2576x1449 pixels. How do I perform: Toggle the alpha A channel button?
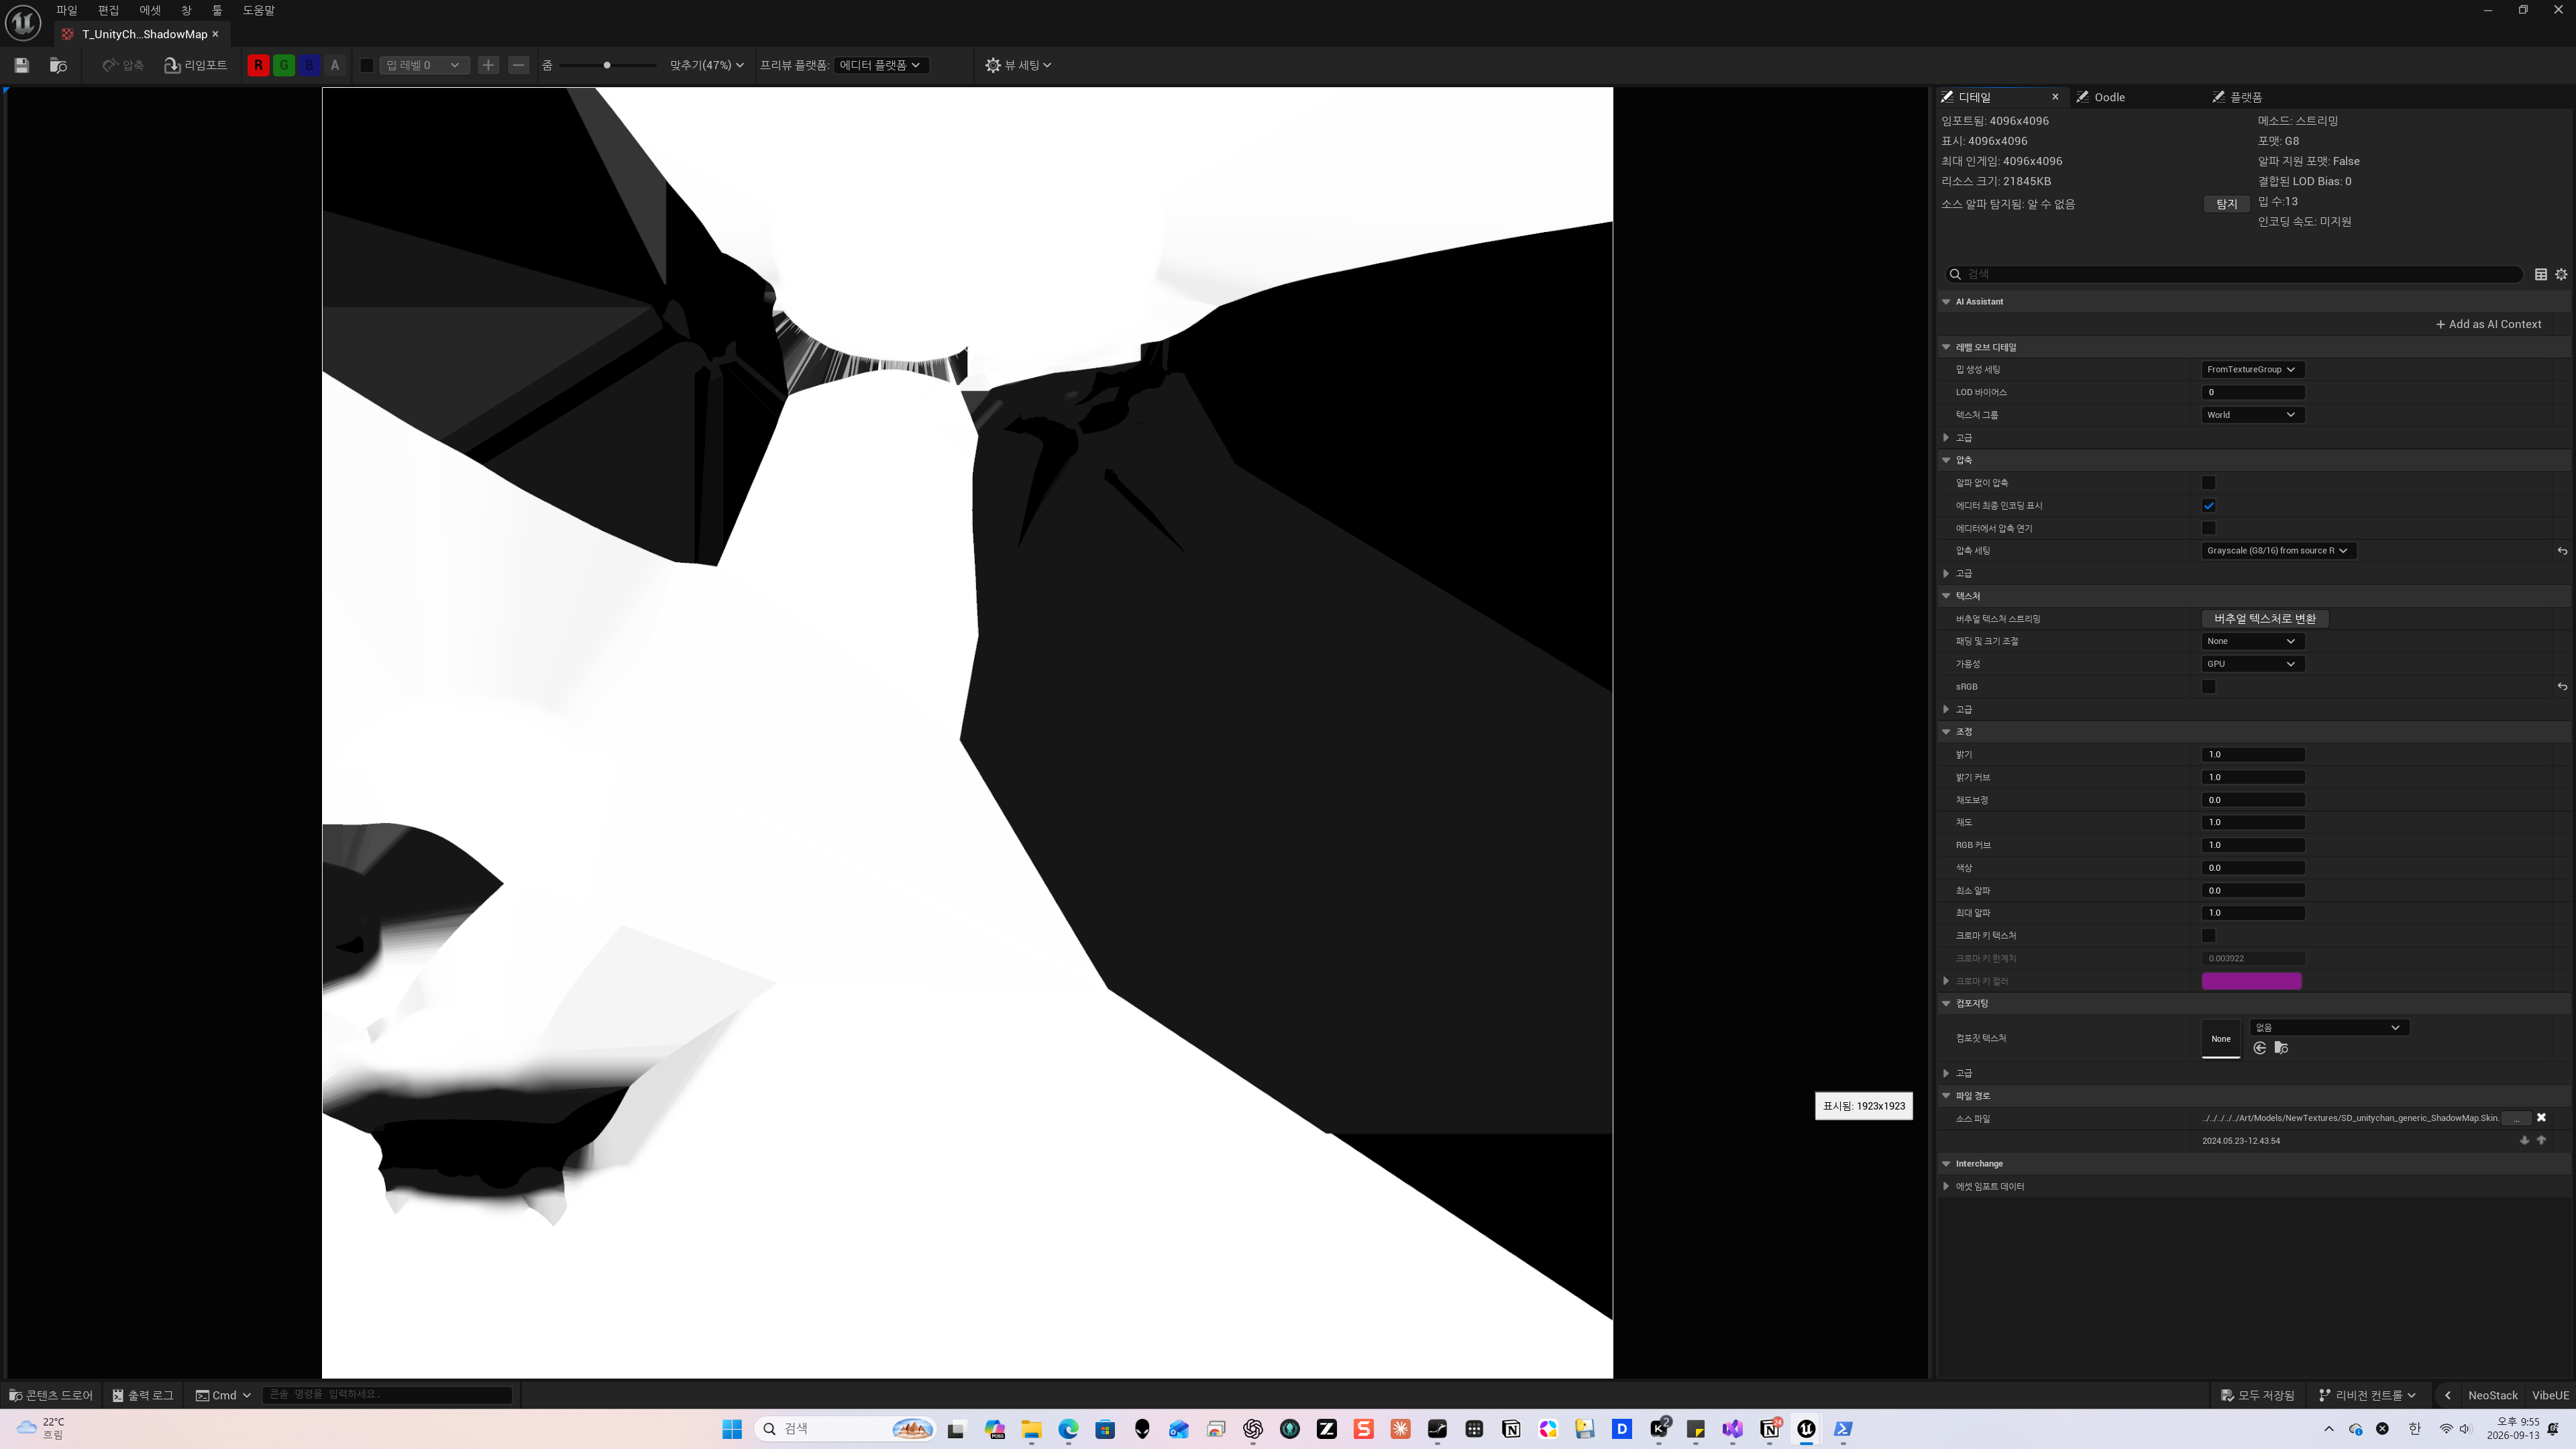point(335,65)
